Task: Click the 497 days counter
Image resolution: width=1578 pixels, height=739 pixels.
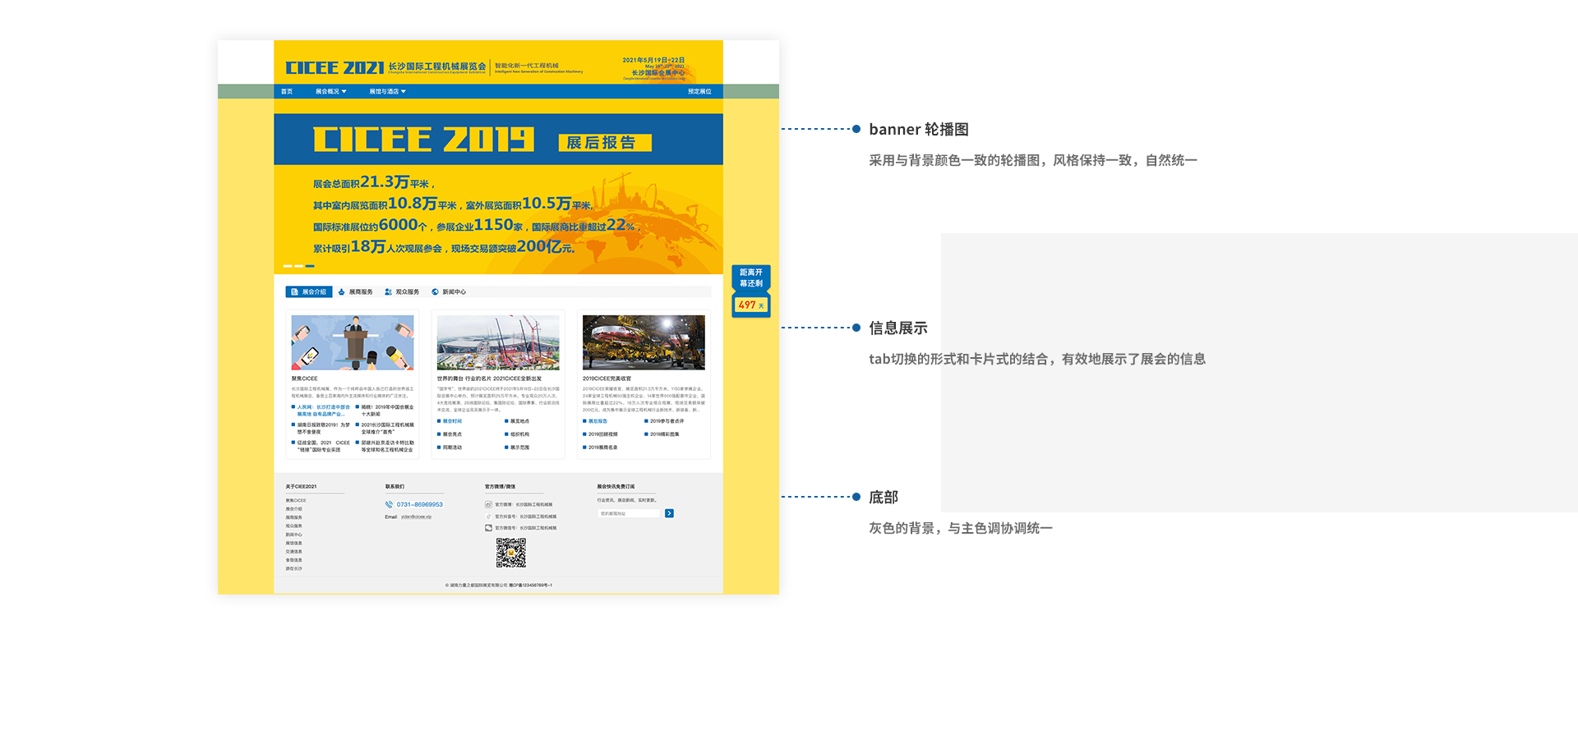Action: (750, 305)
